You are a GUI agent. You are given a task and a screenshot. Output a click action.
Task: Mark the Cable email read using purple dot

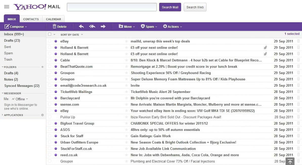click(x=56, y=60)
